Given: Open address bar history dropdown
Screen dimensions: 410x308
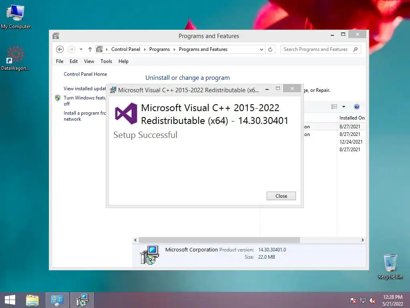Looking at the screenshot, I should (261, 49).
